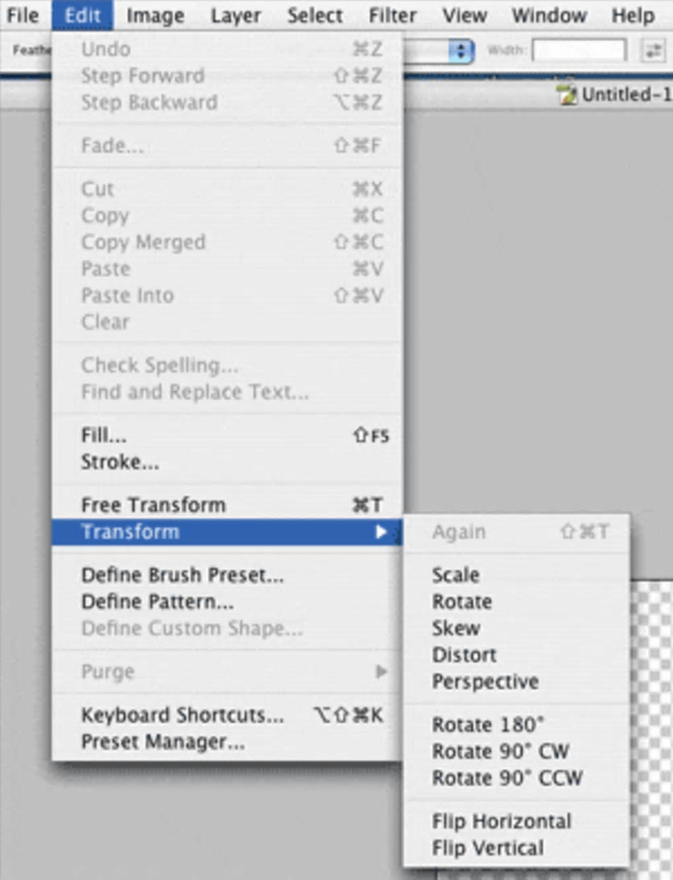The height and width of the screenshot is (880, 673).
Task: Expand the Transform submenu arrow
Action: tap(381, 532)
